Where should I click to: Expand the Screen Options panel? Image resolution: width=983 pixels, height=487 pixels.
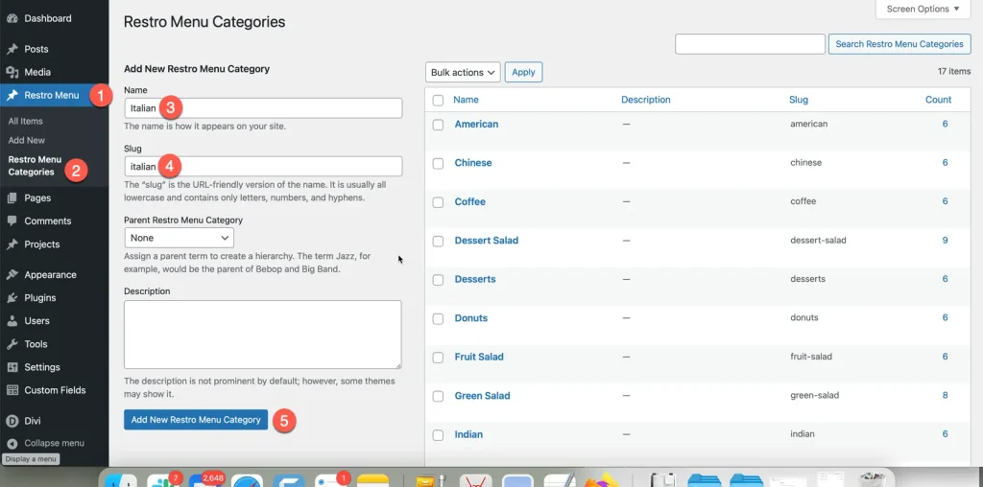(923, 9)
